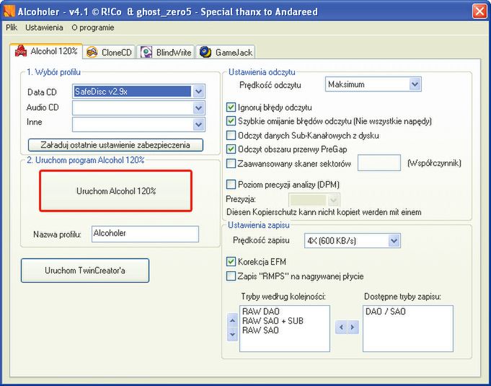Open the Prędkość zapisu dropdown
Image resolution: width=491 pixels, height=386 pixels.
[x=394, y=241]
